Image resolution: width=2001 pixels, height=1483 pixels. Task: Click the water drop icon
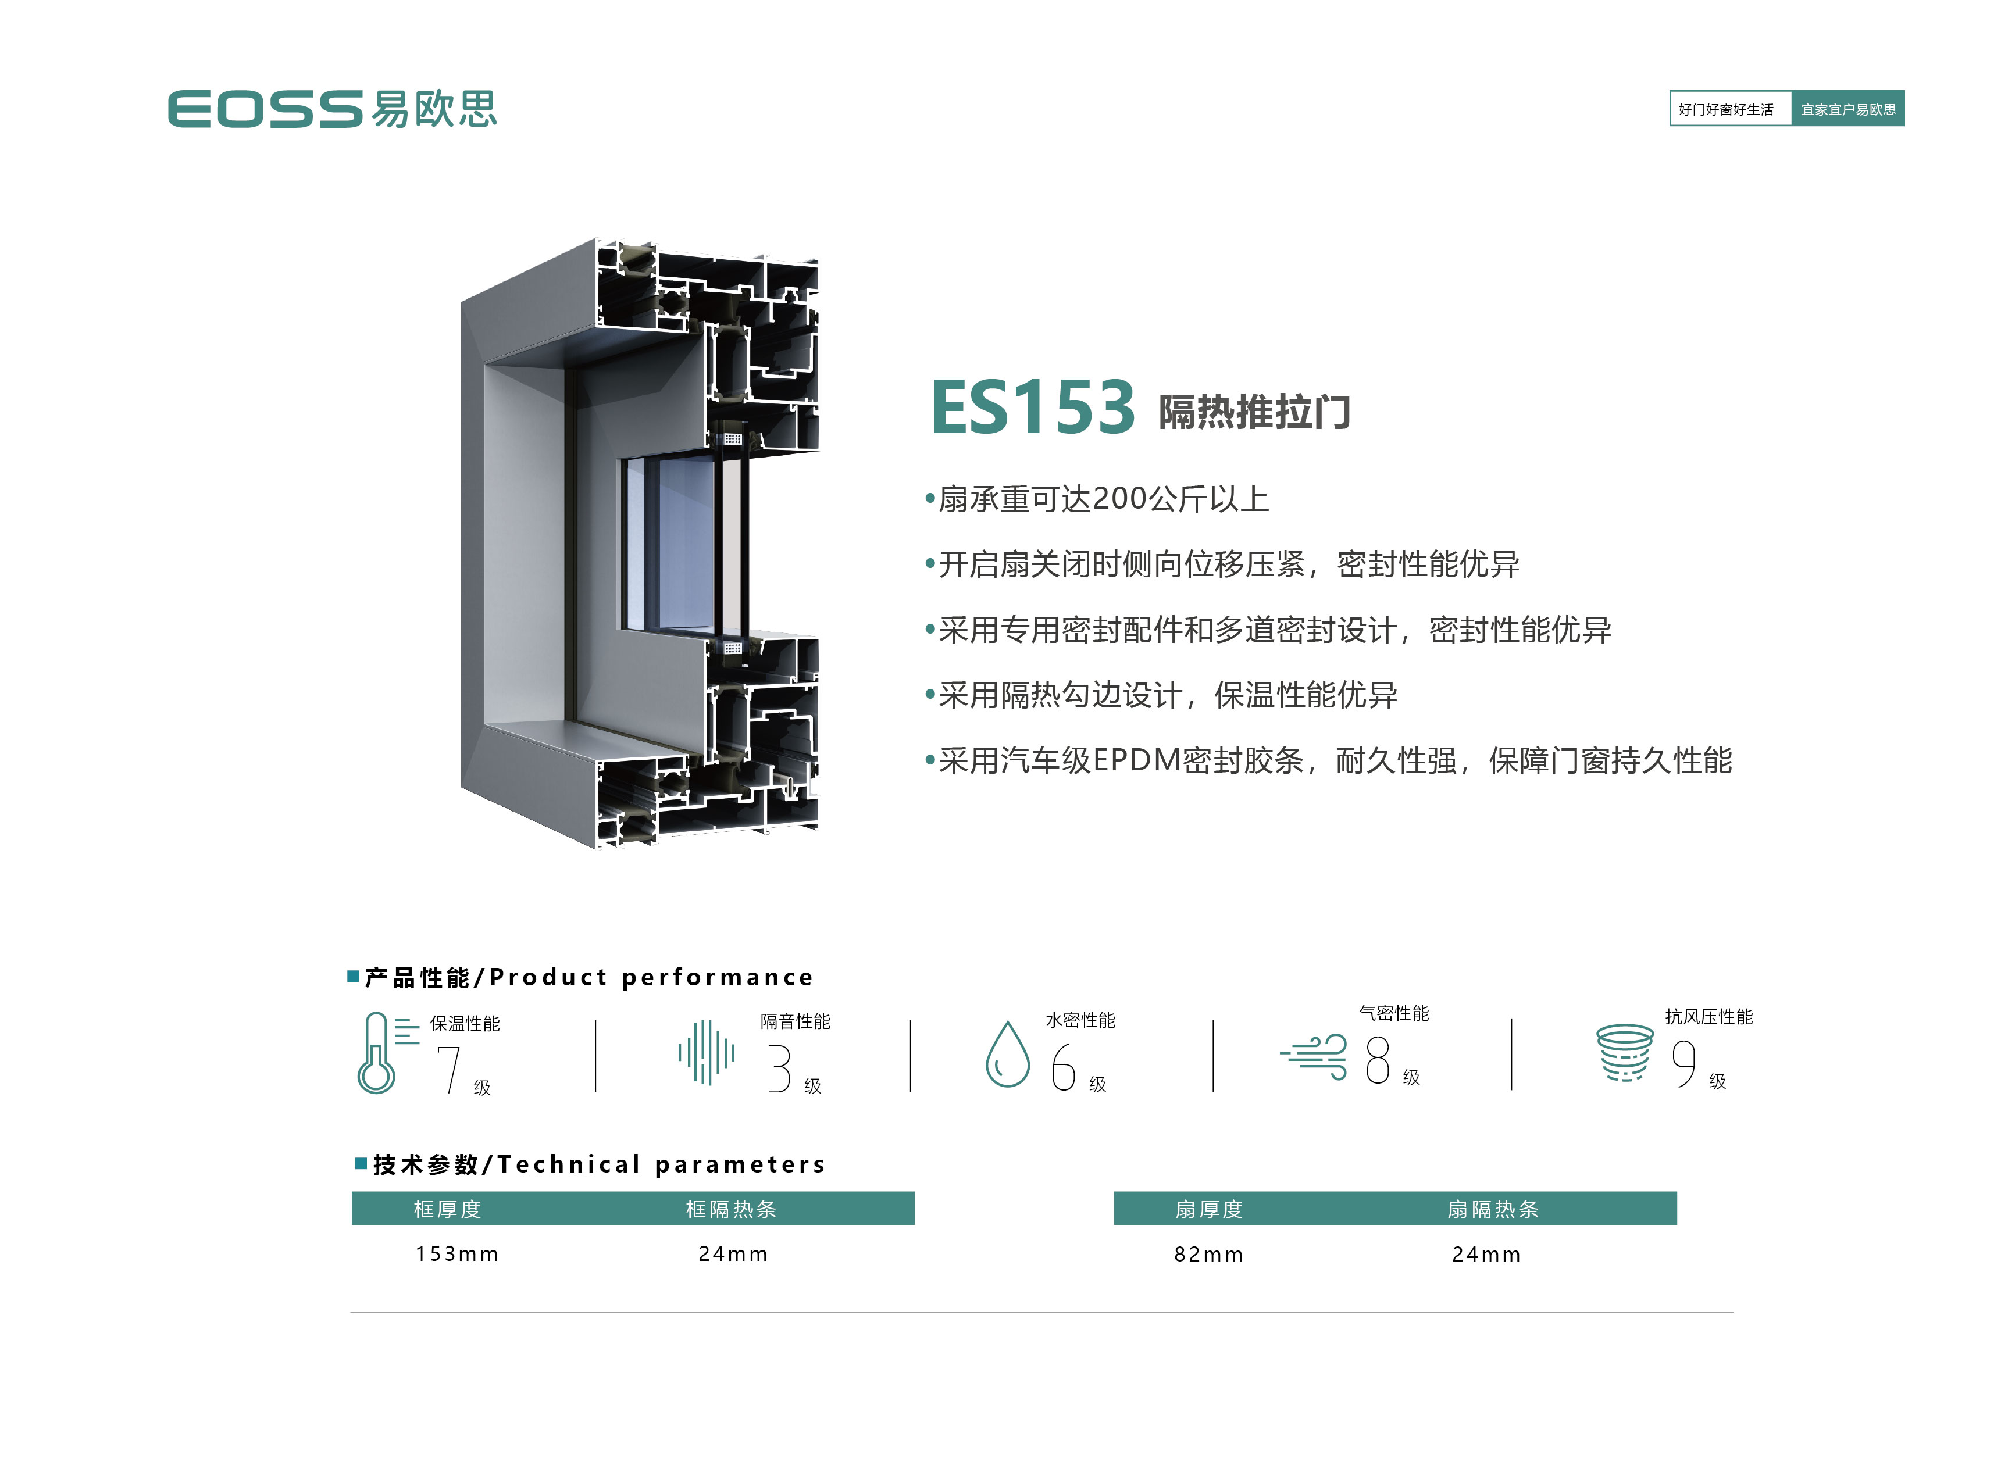[1007, 1054]
